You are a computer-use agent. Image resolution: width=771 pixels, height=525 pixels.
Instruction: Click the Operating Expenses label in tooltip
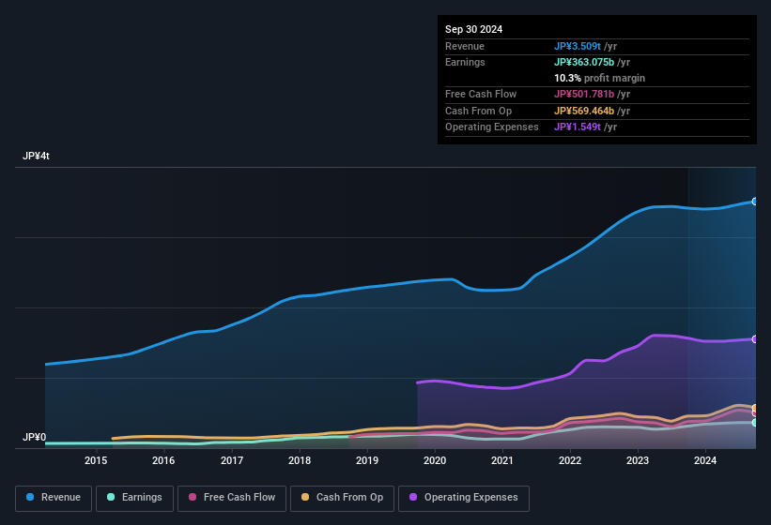click(492, 127)
